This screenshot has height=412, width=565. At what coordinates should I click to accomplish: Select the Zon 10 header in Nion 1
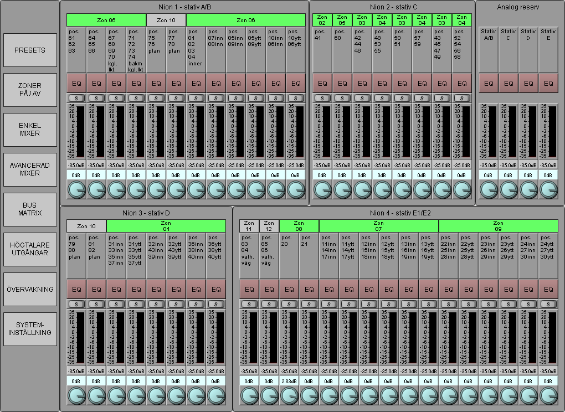coord(166,20)
